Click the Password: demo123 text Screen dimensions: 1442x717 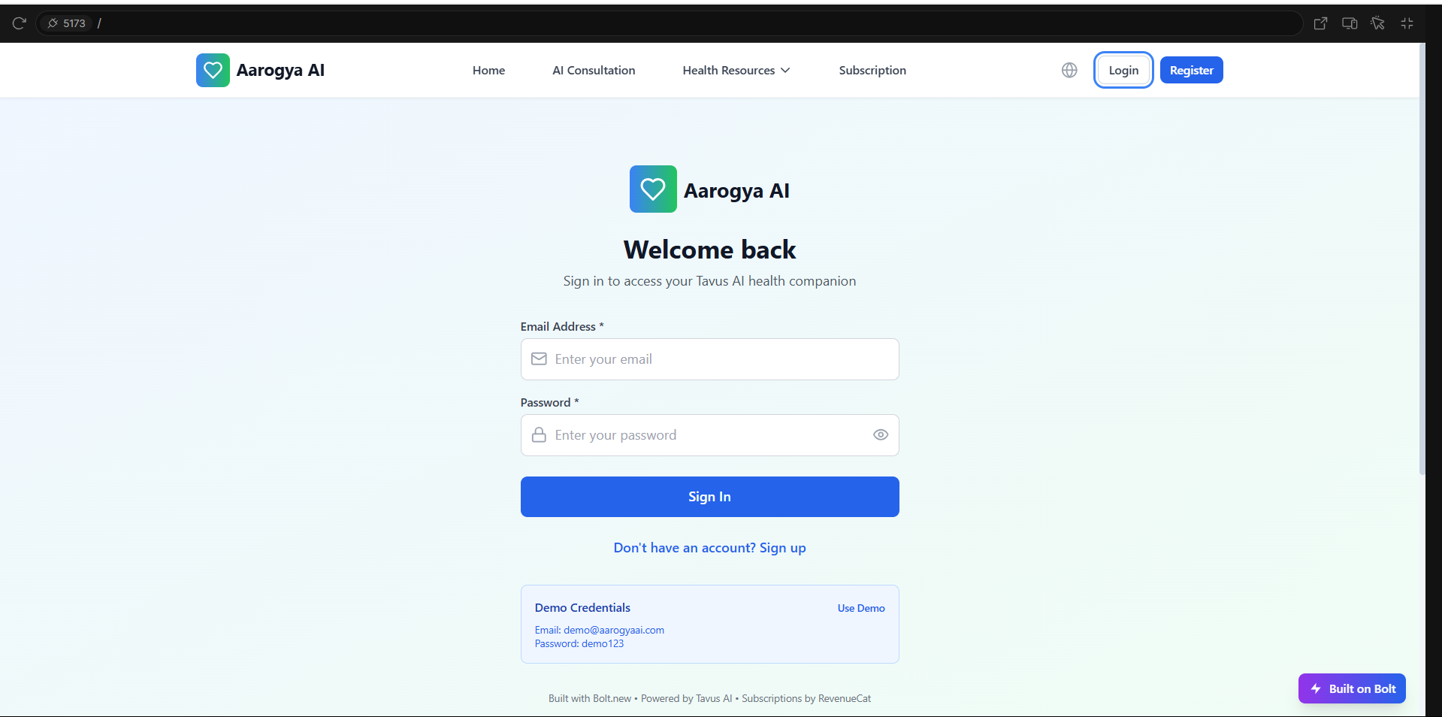point(579,643)
